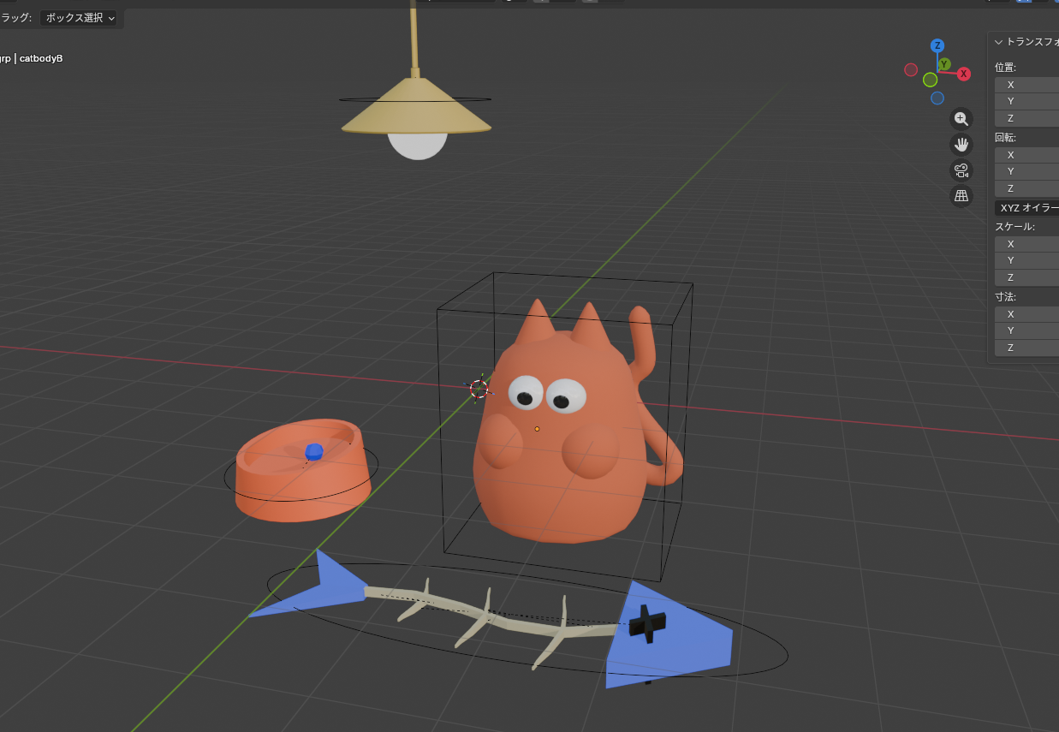
Task: Click the hollow red negative X gizmo circle
Action: tap(911, 70)
